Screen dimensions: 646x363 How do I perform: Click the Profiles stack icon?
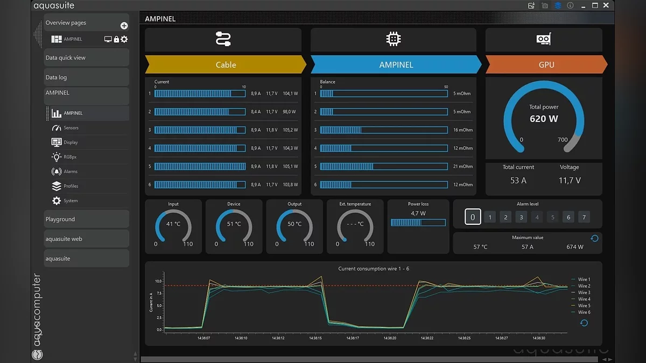pos(57,186)
